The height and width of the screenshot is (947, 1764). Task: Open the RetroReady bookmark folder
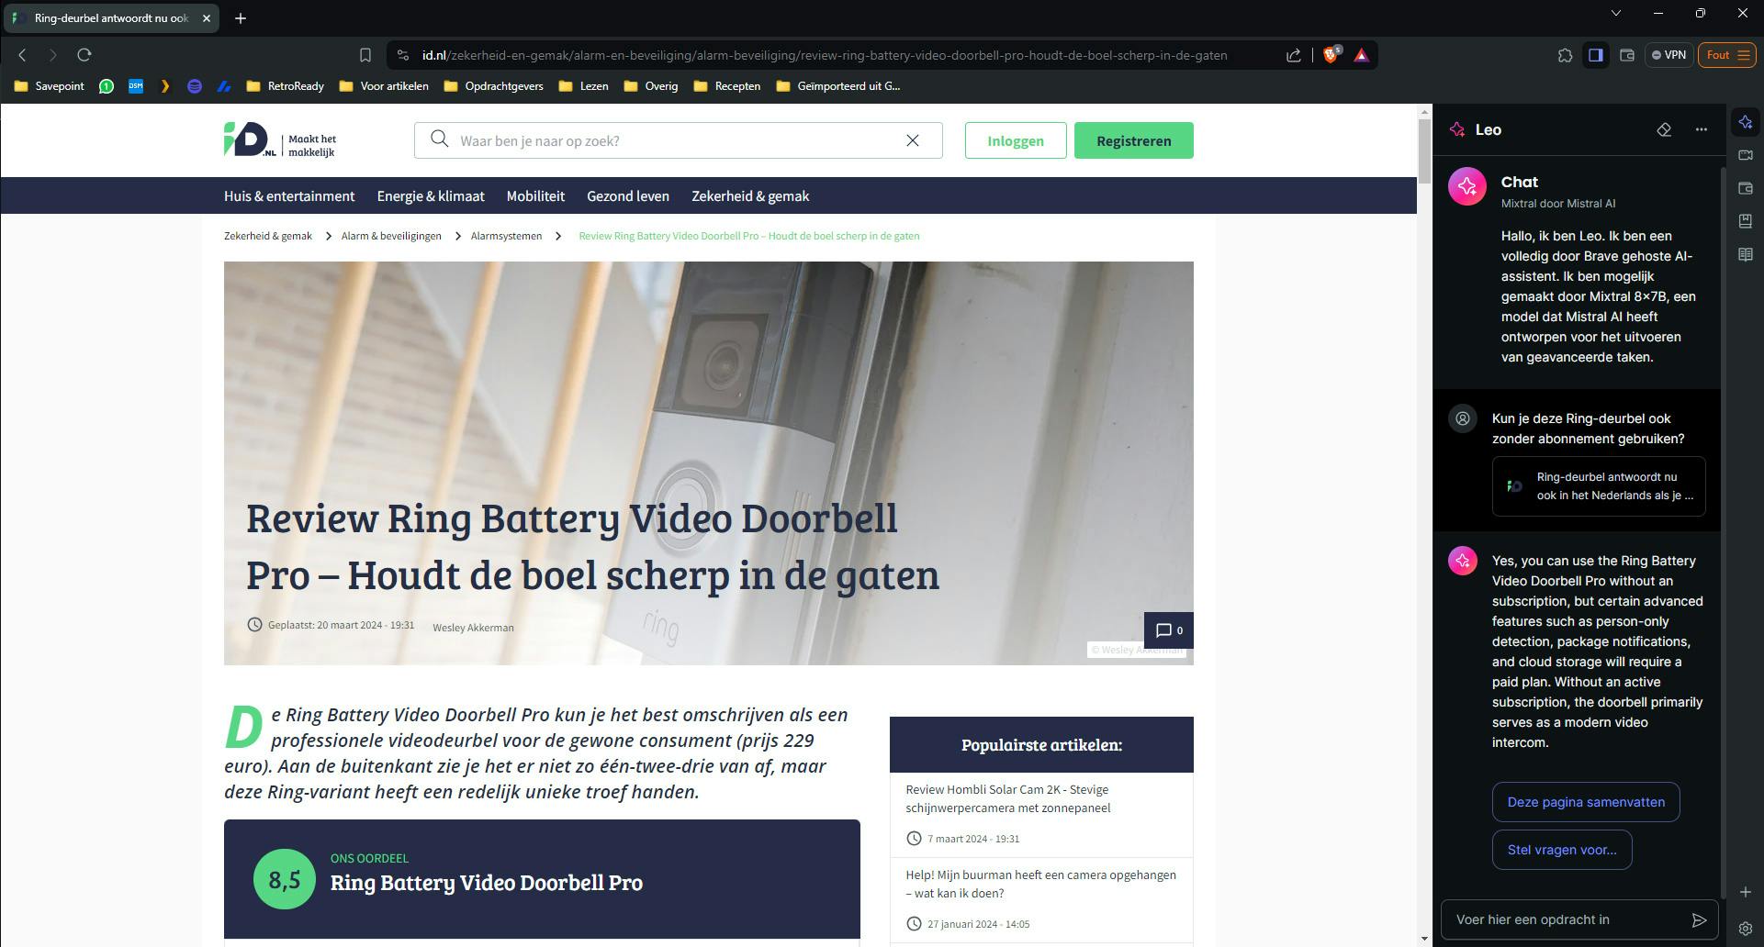click(286, 86)
